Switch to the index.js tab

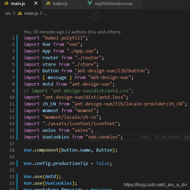coord(60,4)
